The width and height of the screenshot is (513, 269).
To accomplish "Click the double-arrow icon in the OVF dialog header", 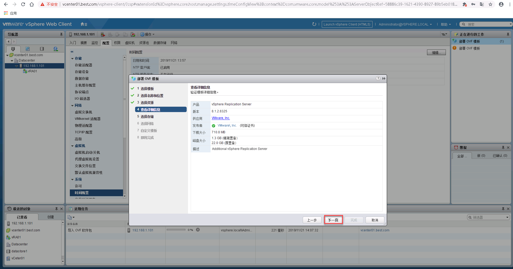I will pyautogui.click(x=384, y=78).
